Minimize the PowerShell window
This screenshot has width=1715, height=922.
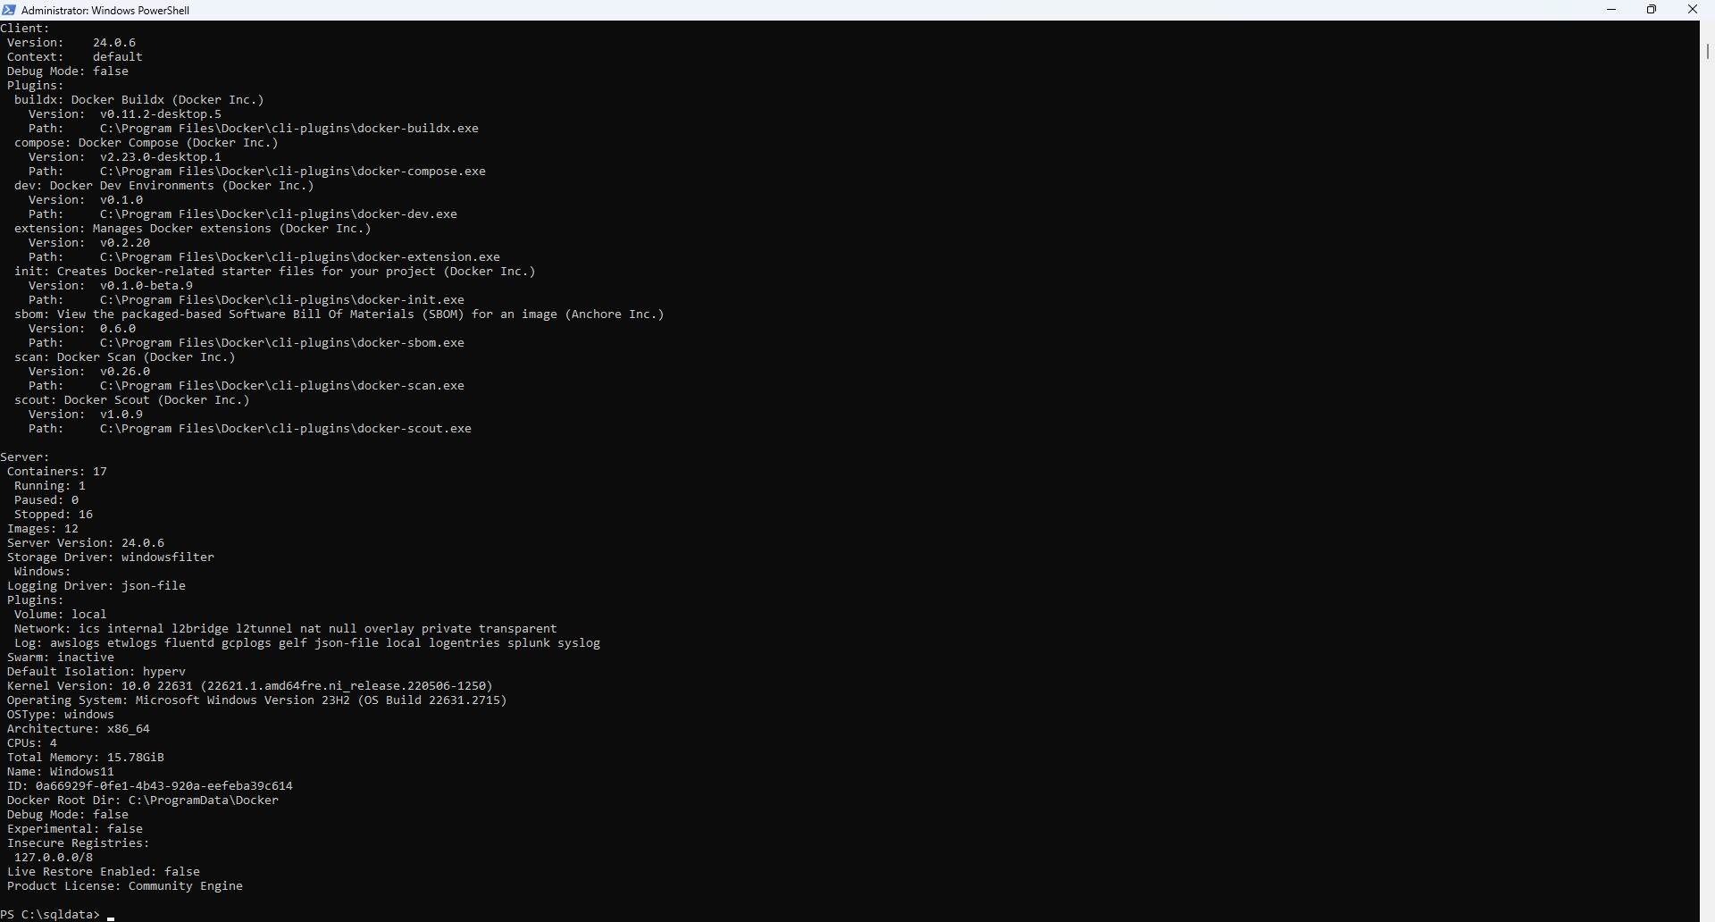1611,10
